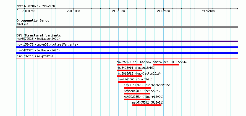Viewport: 246px width, 116px height.
Task: Open variant nsv5584089 (Ebert2021) label
Action: [x=142, y=91]
